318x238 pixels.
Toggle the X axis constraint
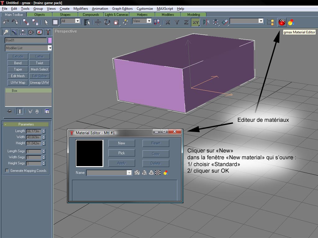(x=168, y=22)
